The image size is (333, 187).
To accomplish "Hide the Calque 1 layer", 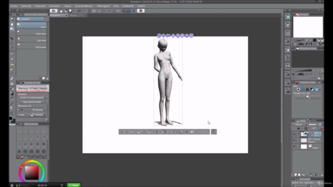I will tap(294, 140).
